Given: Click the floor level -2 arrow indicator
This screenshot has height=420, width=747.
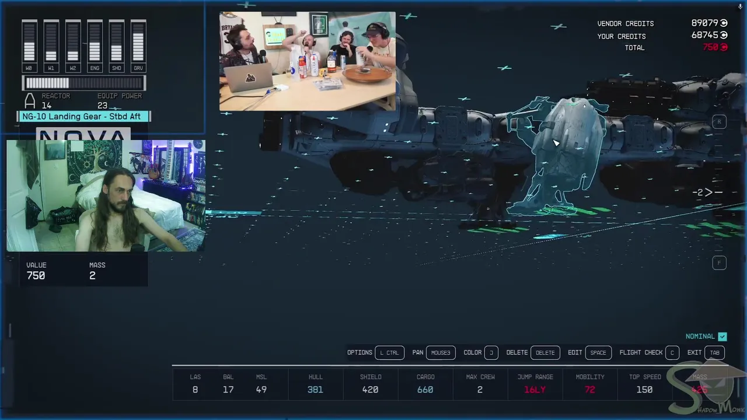Looking at the screenshot, I should pyautogui.click(x=707, y=192).
